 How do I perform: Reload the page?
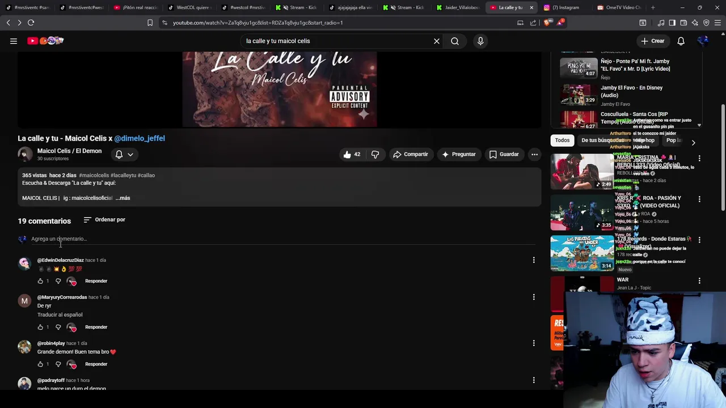click(31, 23)
